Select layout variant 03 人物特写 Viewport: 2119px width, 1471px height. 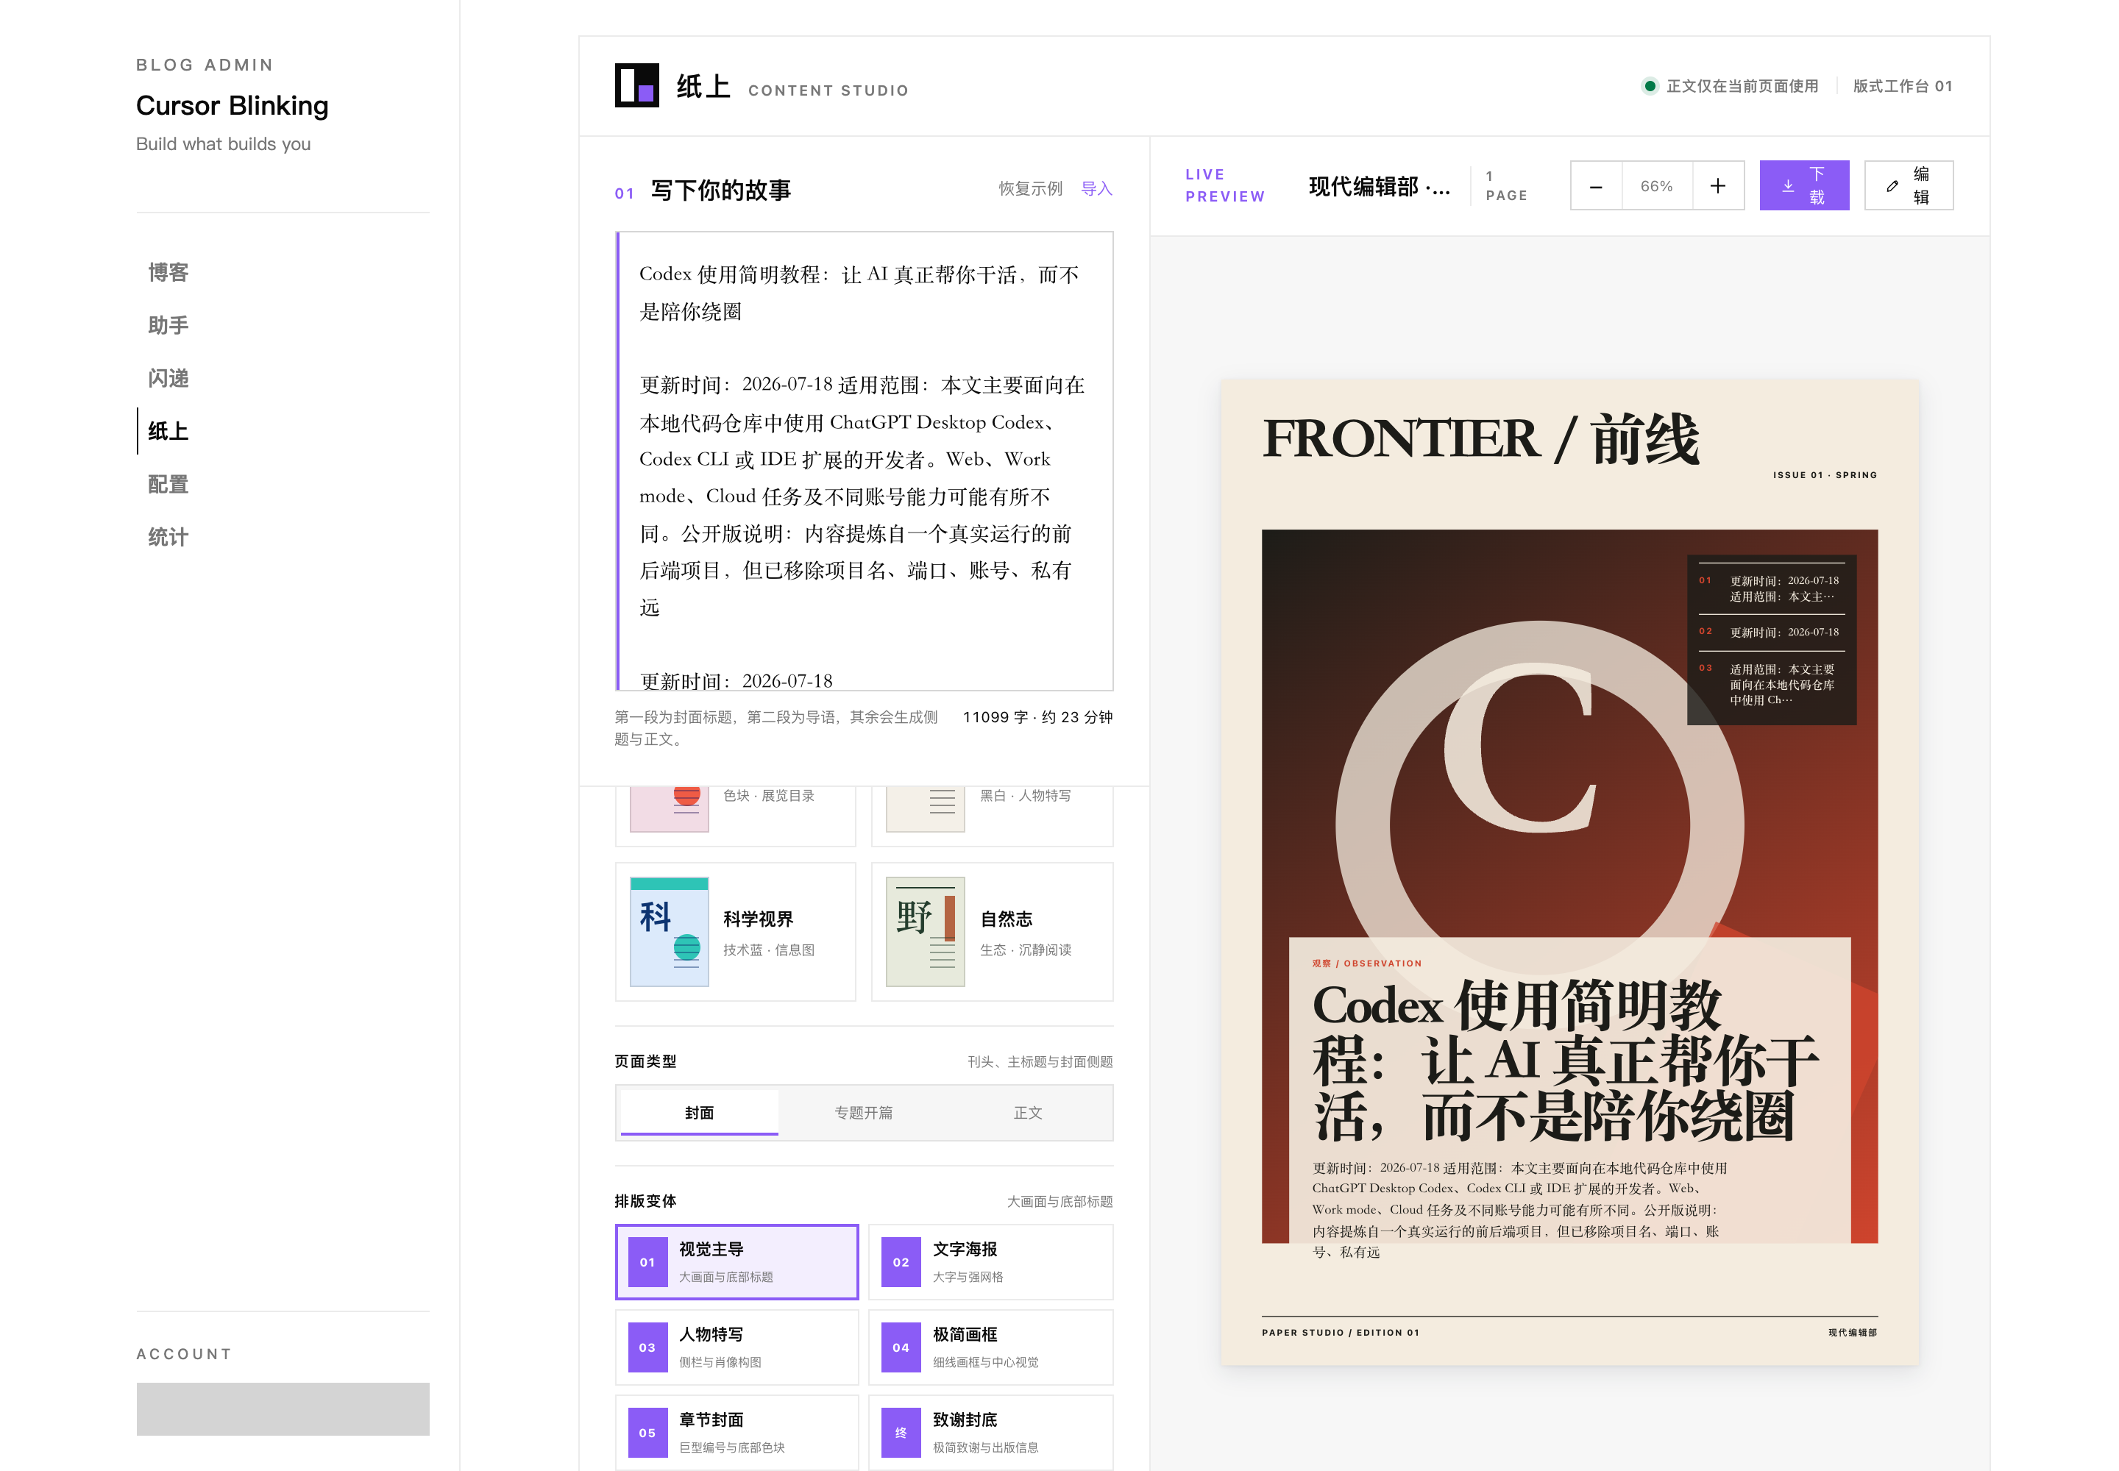(x=736, y=1347)
